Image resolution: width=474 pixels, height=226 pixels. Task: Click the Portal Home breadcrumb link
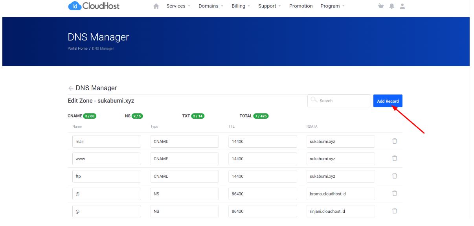77,49
